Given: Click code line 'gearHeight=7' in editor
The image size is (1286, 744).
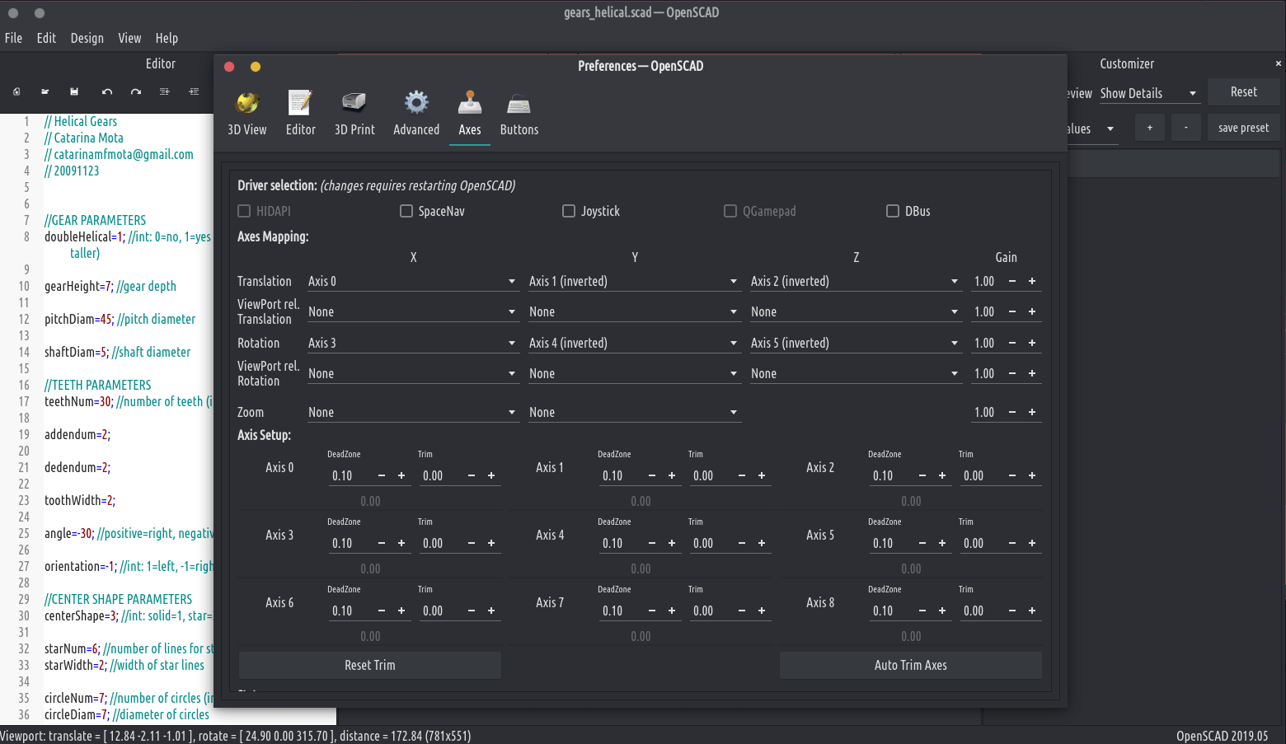Looking at the screenshot, I should 110,287.
